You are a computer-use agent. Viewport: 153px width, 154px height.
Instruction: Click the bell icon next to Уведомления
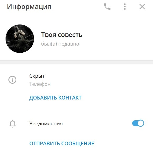pyautogui.click(x=13, y=123)
